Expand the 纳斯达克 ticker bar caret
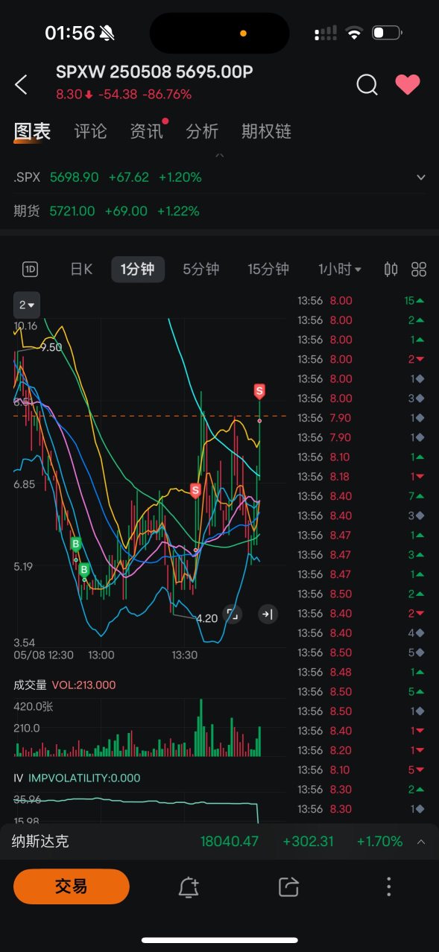The image size is (439, 952). tap(421, 842)
